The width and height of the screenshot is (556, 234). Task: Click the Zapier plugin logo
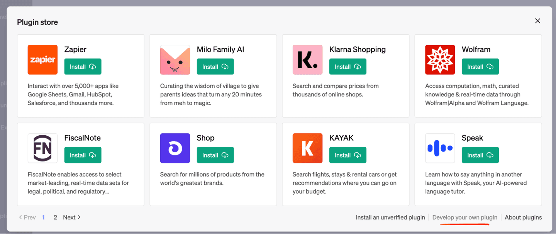point(42,60)
